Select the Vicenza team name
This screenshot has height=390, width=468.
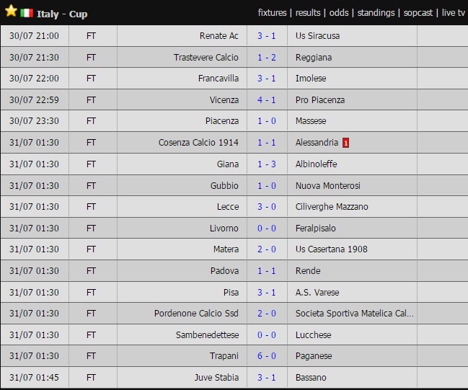[x=224, y=100]
